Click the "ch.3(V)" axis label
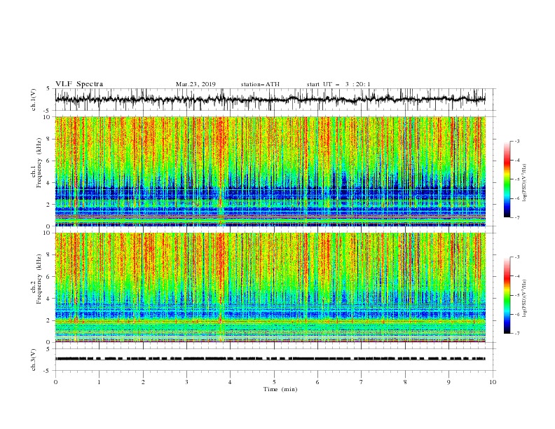 34,360
